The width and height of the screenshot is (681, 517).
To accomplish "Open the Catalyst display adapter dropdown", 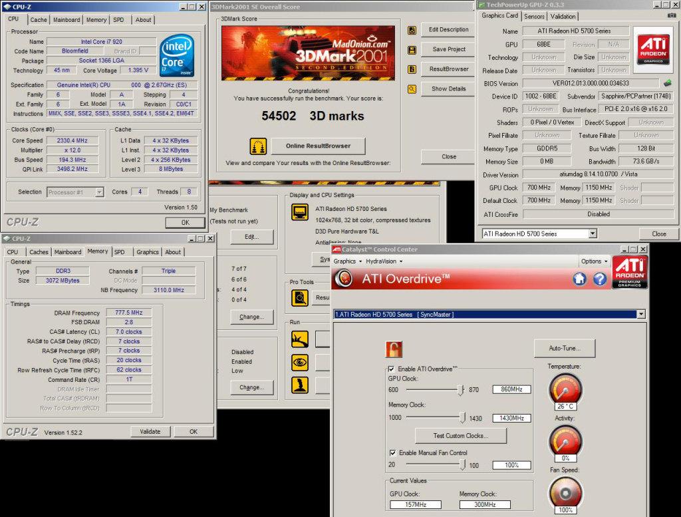I will pos(641,314).
